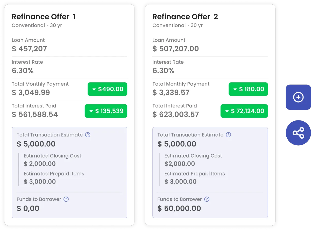Image resolution: width=311 pixels, height=230 pixels.
Task: Select the Refinance Offer 2 title
Action: pos(185,17)
